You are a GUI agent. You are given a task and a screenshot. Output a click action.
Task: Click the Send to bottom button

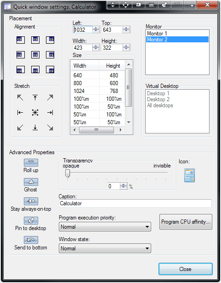click(x=31, y=240)
